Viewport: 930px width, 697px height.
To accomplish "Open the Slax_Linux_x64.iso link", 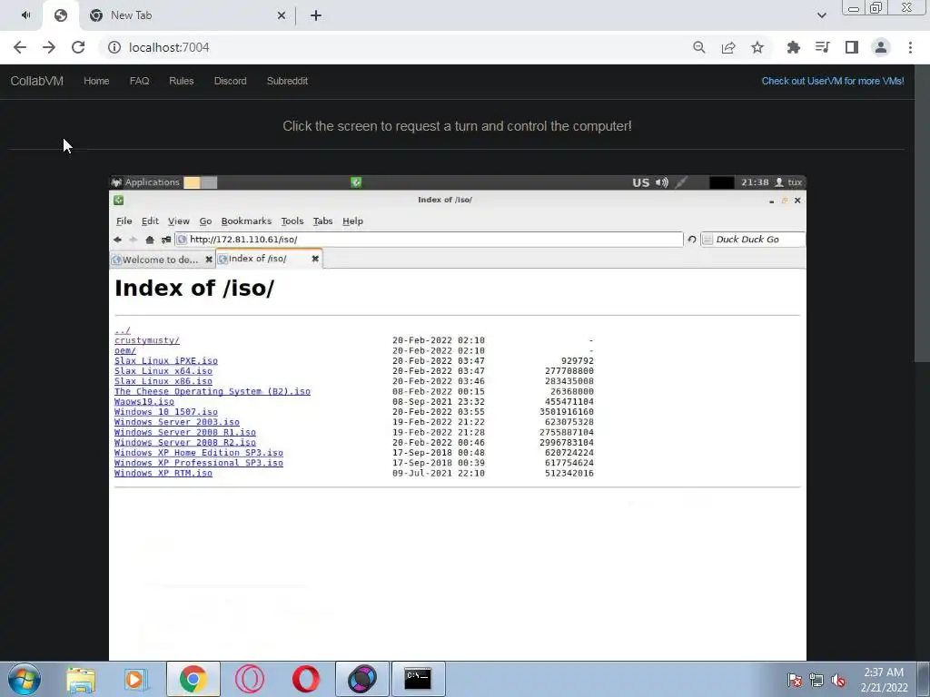I will [163, 371].
